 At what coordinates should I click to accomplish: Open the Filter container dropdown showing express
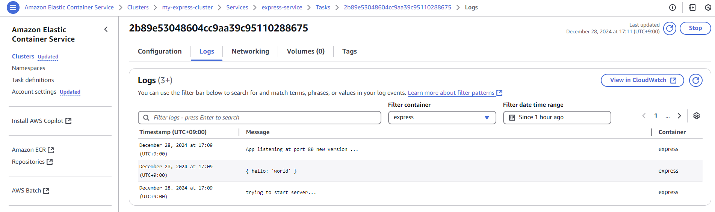coord(442,118)
